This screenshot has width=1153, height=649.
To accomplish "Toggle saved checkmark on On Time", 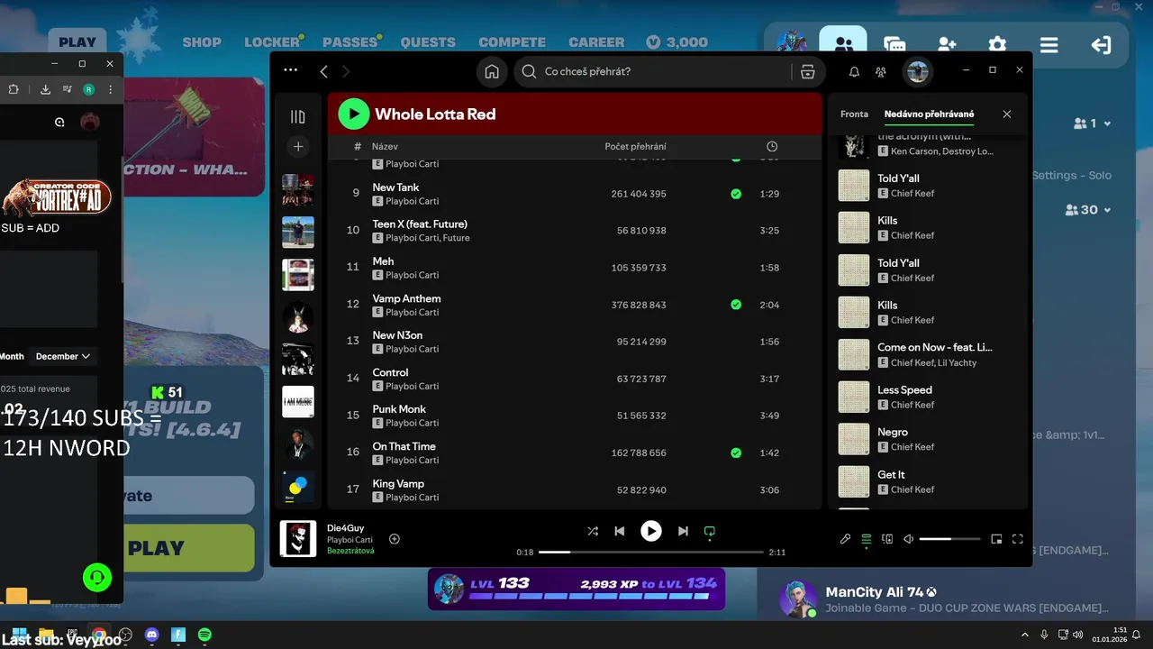I will (x=736, y=452).
